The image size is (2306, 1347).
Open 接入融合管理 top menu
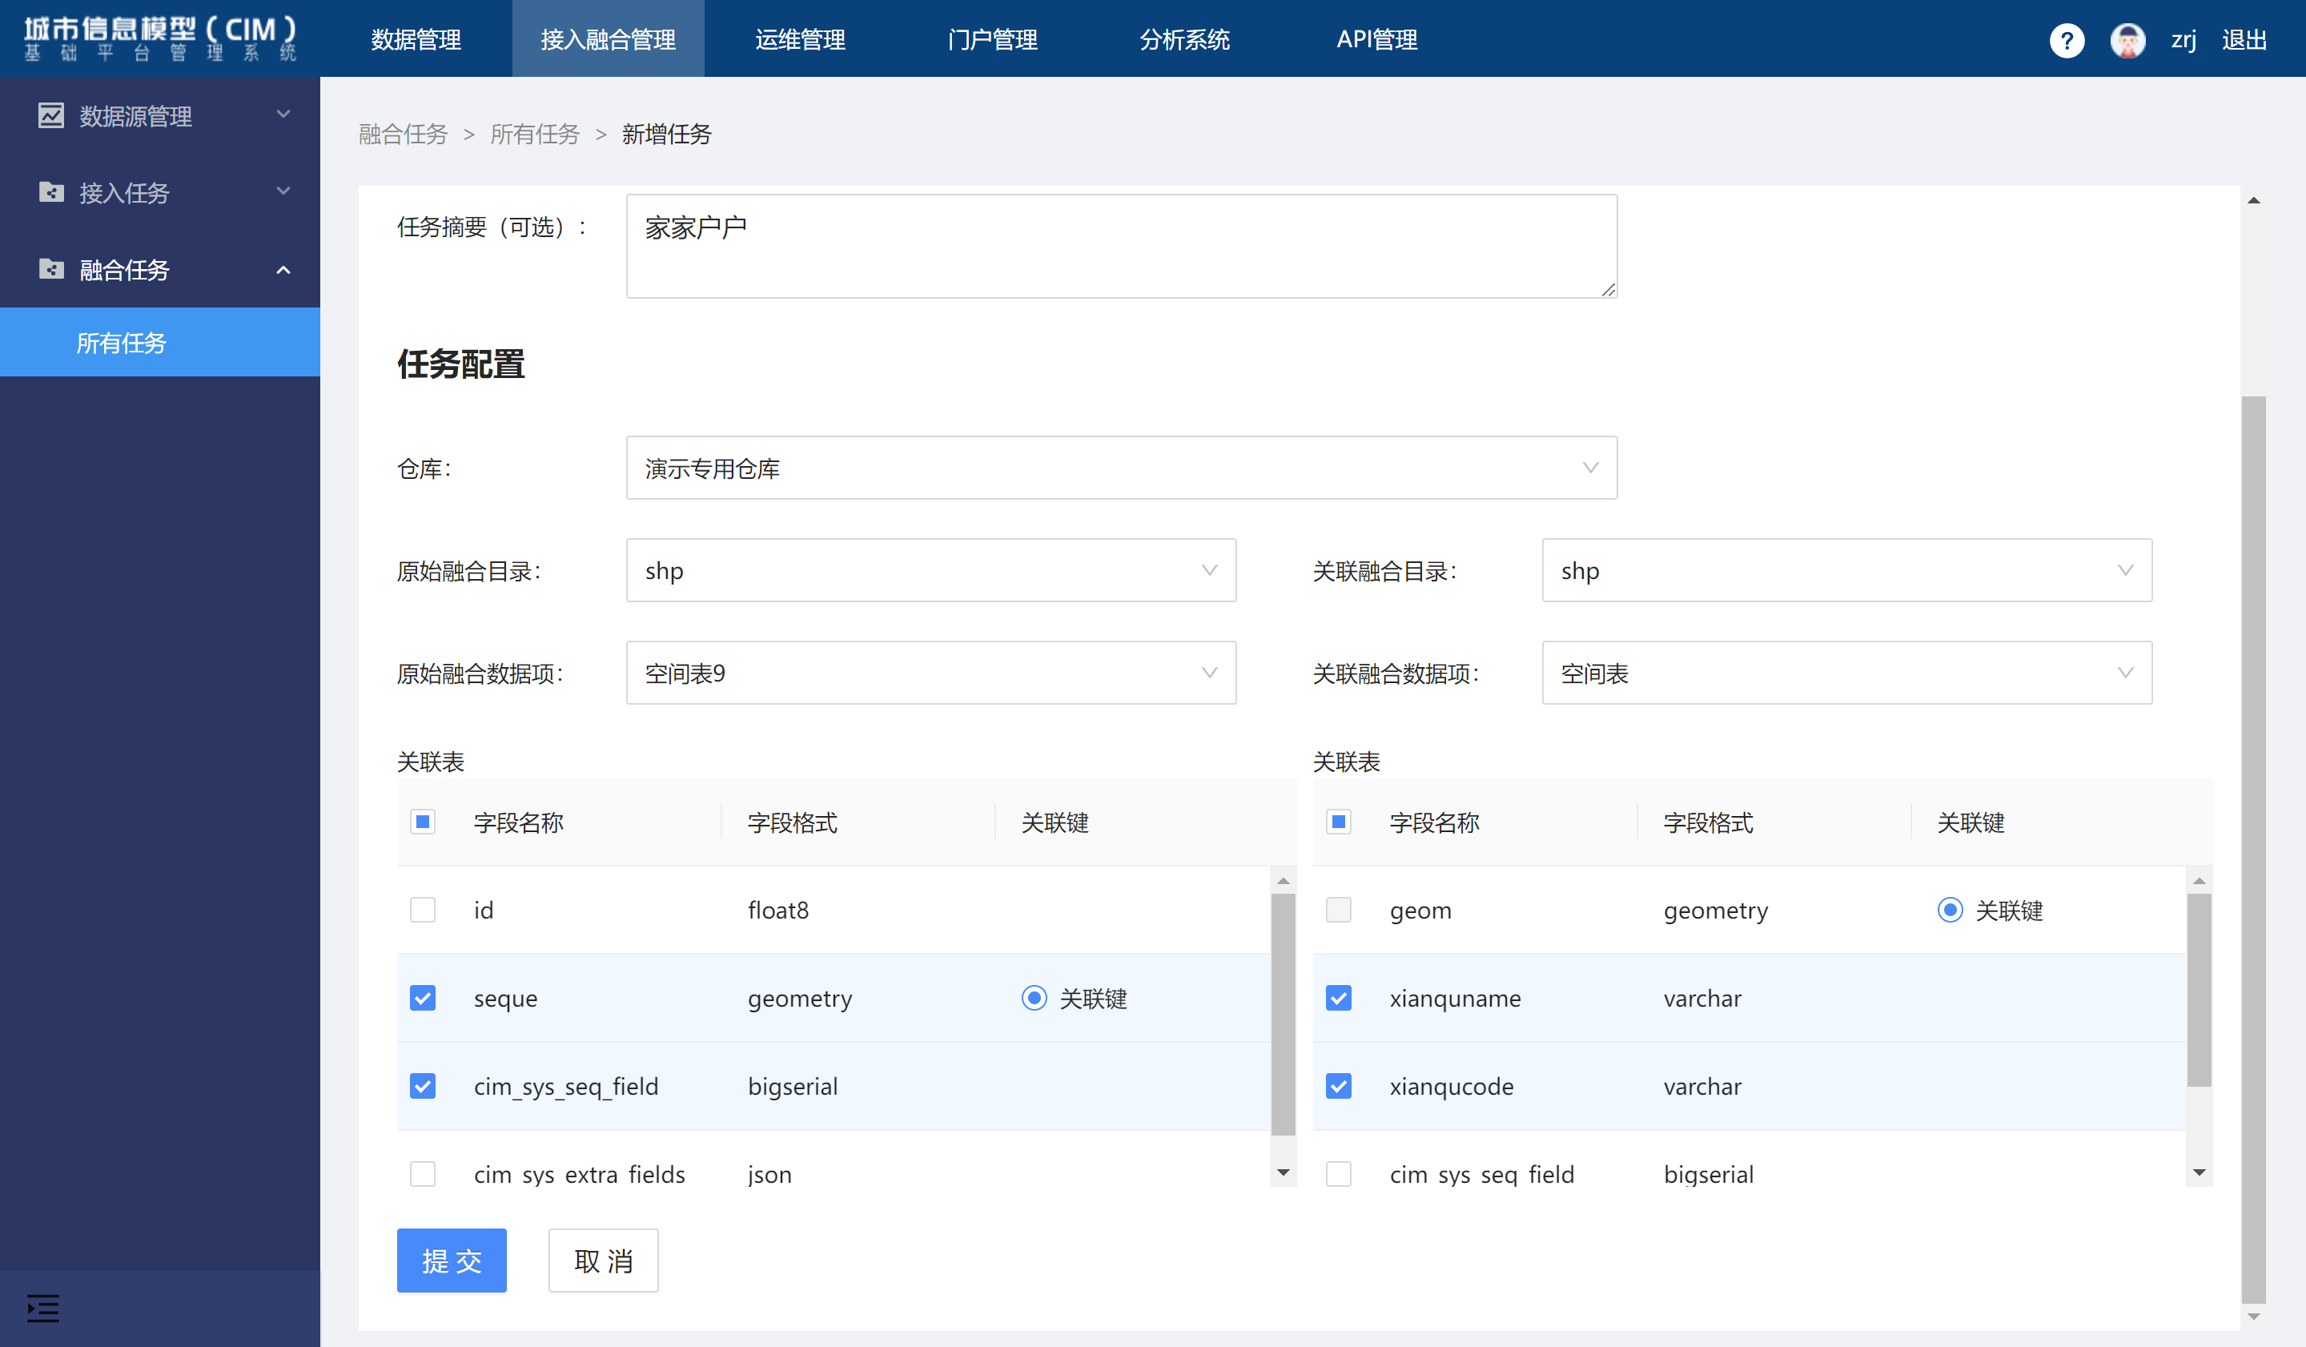click(608, 38)
